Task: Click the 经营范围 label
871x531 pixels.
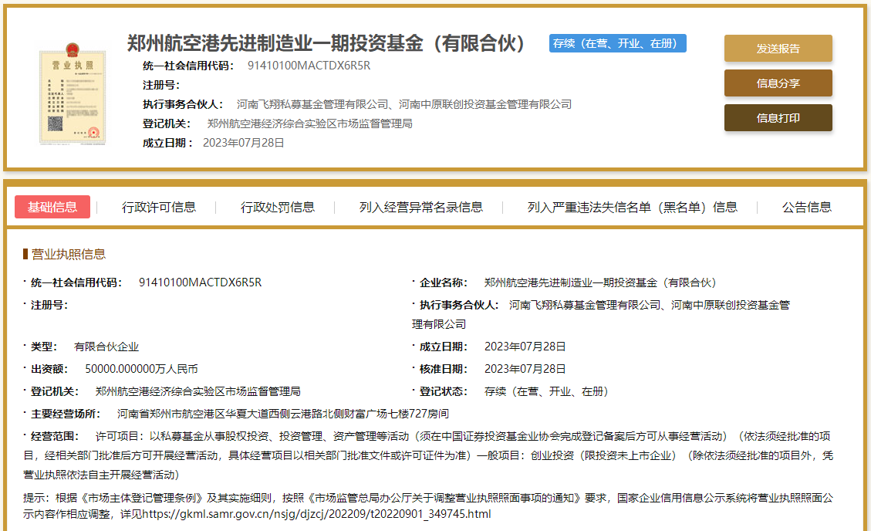Action: (x=55, y=437)
